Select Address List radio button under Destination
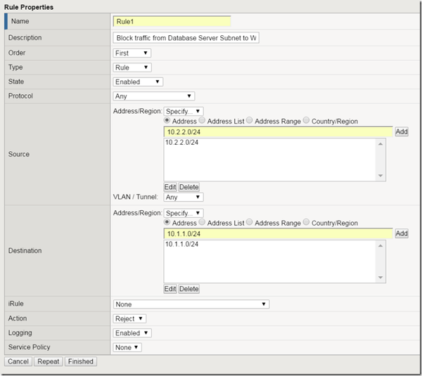This screenshot has height=376, width=422. pyautogui.click(x=203, y=223)
